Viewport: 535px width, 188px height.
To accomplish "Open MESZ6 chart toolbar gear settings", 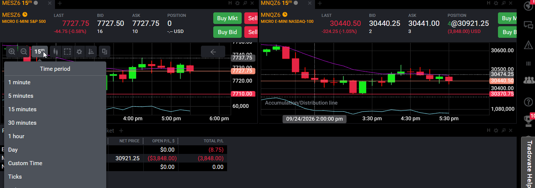I will pyautogui.click(x=79, y=52).
